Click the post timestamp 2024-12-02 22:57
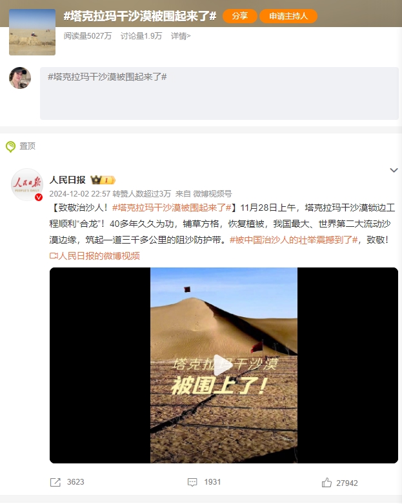This screenshot has height=504, width=402. click(80, 194)
